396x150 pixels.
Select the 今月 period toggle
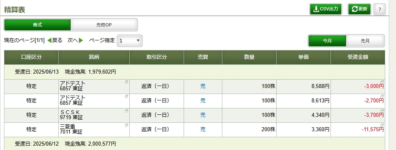pyautogui.click(x=327, y=41)
